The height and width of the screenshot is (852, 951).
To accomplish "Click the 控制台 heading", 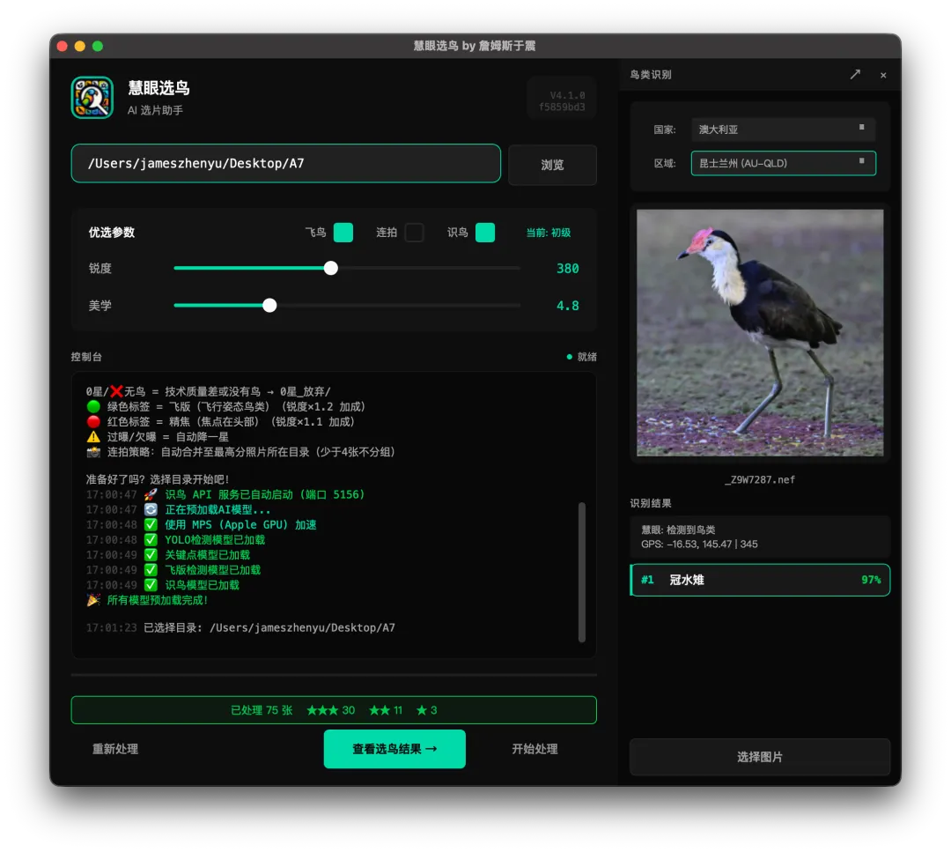I will pos(86,357).
